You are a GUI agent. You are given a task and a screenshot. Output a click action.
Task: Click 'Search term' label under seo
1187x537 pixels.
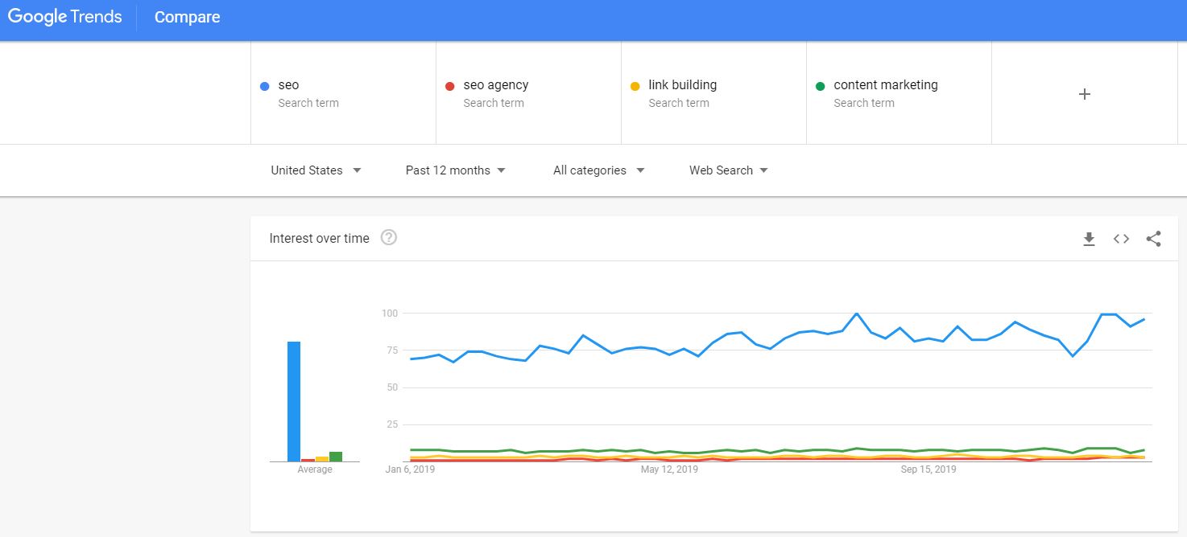coord(308,103)
